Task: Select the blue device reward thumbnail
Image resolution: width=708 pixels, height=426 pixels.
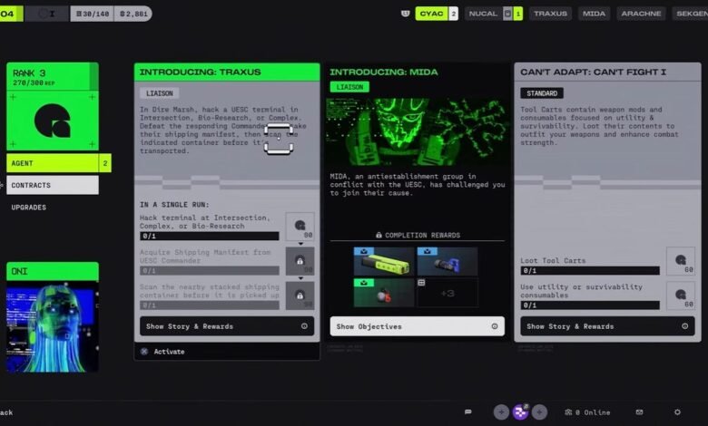Action: [447, 261]
